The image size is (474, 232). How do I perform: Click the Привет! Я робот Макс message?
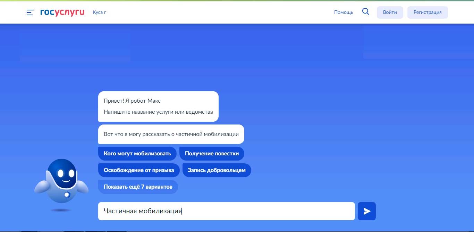click(x=158, y=106)
